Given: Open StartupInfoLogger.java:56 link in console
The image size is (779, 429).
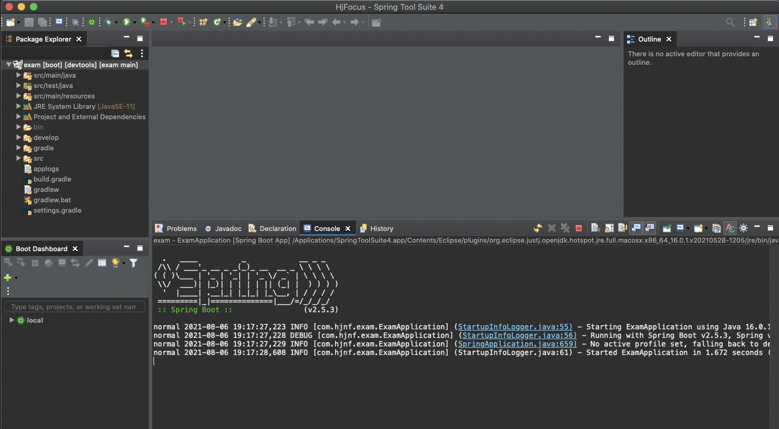Looking at the screenshot, I should coord(519,335).
